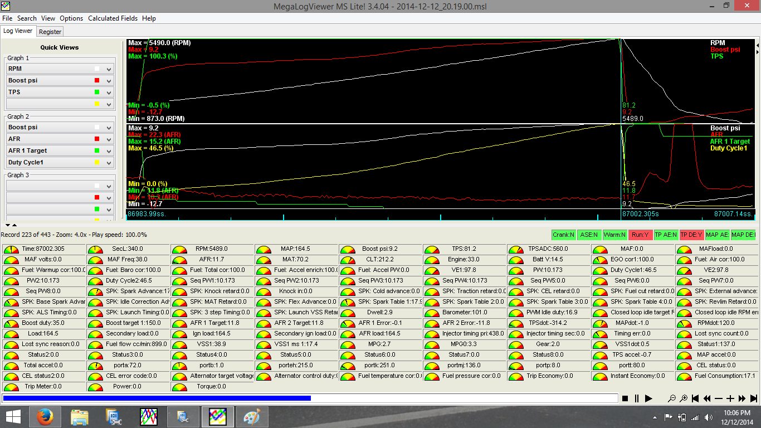Stop log playback with the square button
The image size is (761, 428).
coord(625,398)
